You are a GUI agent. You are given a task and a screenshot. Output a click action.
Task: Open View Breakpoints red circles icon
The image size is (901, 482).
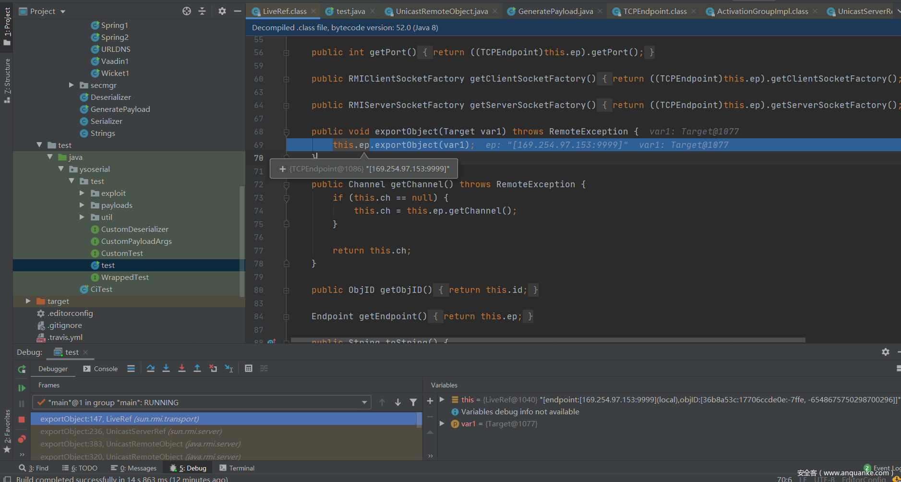[22, 439]
